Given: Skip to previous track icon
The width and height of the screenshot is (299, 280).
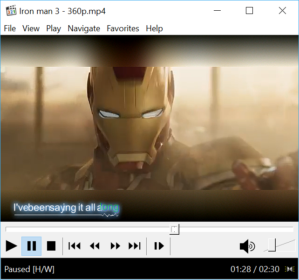Looking at the screenshot, I should pyautogui.click(x=75, y=246).
